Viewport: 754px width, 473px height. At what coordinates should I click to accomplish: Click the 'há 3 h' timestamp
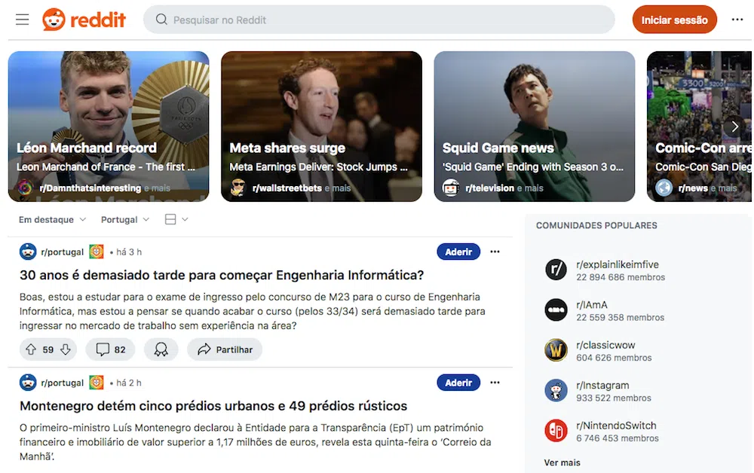coord(129,252)
